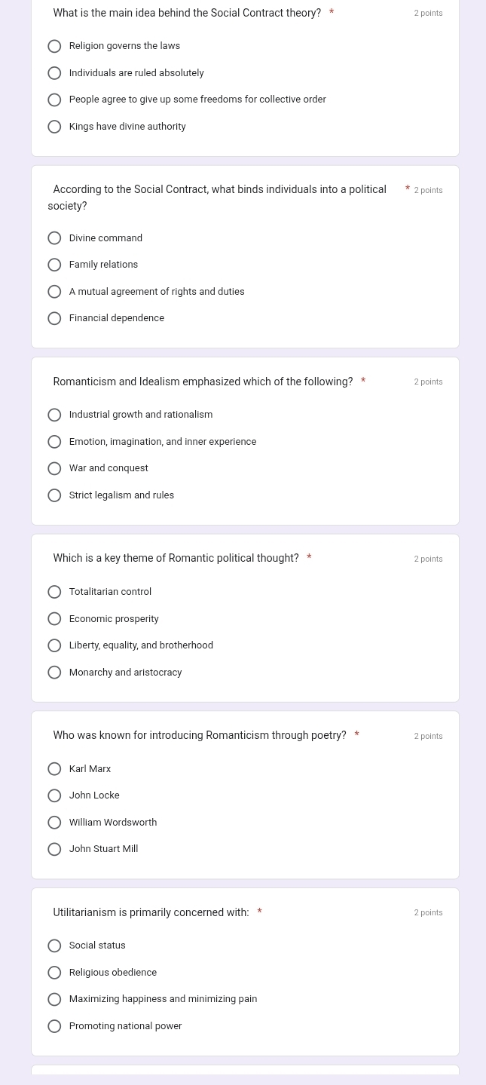
Task: Pick 'Emotion, imagination, and inner experience' answer
Action: click(54, 442)
